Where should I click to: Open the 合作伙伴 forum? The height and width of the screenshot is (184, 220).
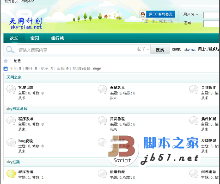(x=208, y=88)
